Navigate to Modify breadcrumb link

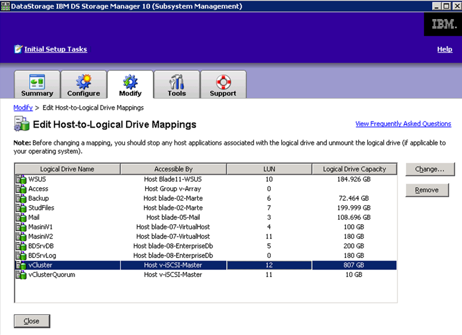coord(23,108)
